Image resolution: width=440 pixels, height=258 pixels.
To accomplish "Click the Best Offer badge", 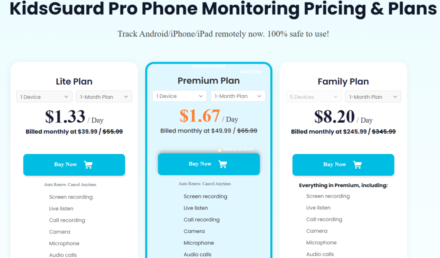I will (251, 72).
